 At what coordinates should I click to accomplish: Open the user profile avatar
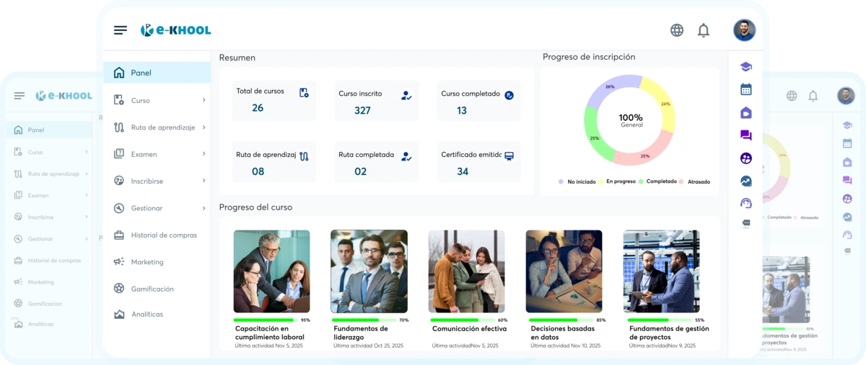point(744,30)
